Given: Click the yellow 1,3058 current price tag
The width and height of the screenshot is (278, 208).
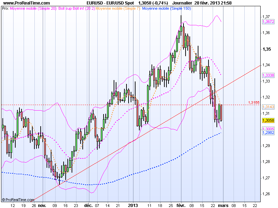Looking at the screenshot, I should point(268,120).
